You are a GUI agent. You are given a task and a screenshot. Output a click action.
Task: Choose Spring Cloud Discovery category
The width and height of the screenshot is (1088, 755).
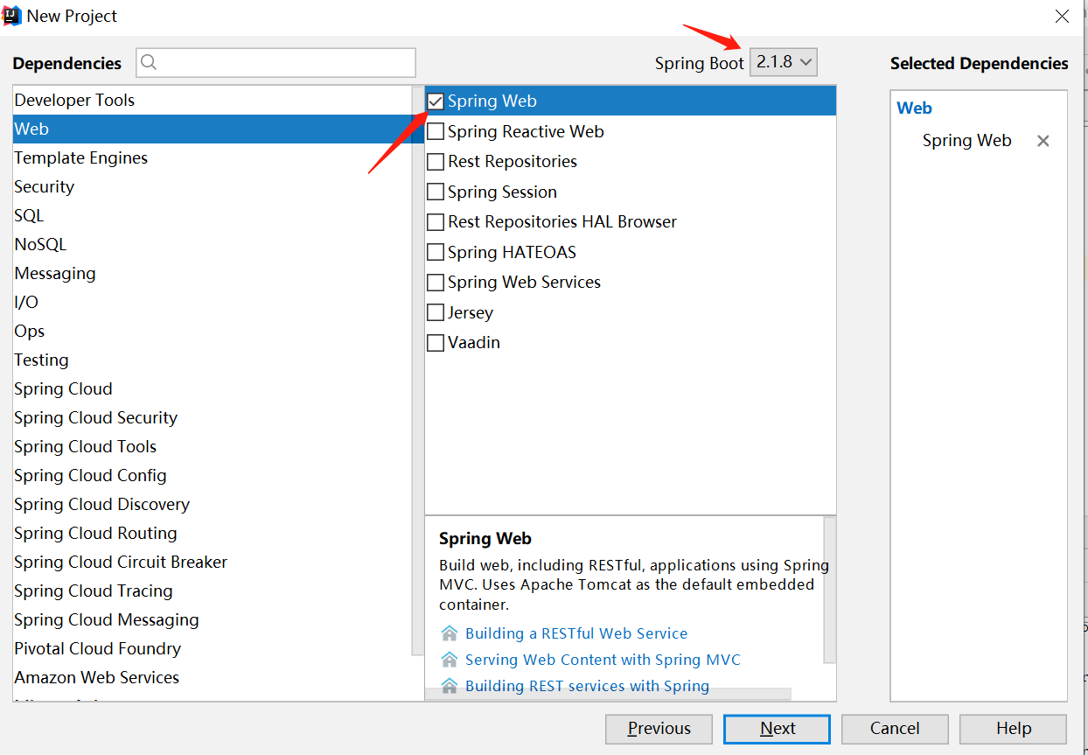(x=213, y=504)
